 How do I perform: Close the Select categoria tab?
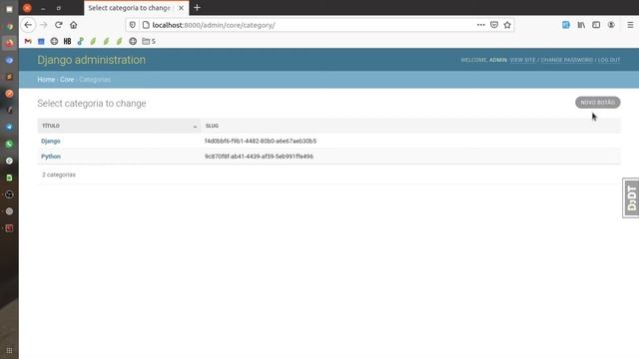click(181, 8)
